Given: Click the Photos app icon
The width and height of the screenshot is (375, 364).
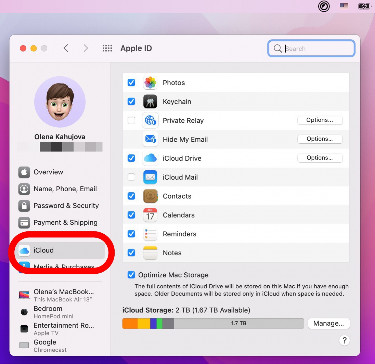Looking at the screenshot, I should pos(150,83).
